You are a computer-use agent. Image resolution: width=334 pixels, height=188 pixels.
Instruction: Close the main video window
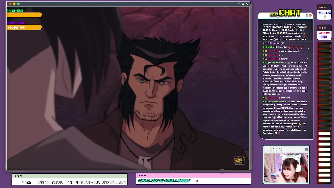[247, 4]
